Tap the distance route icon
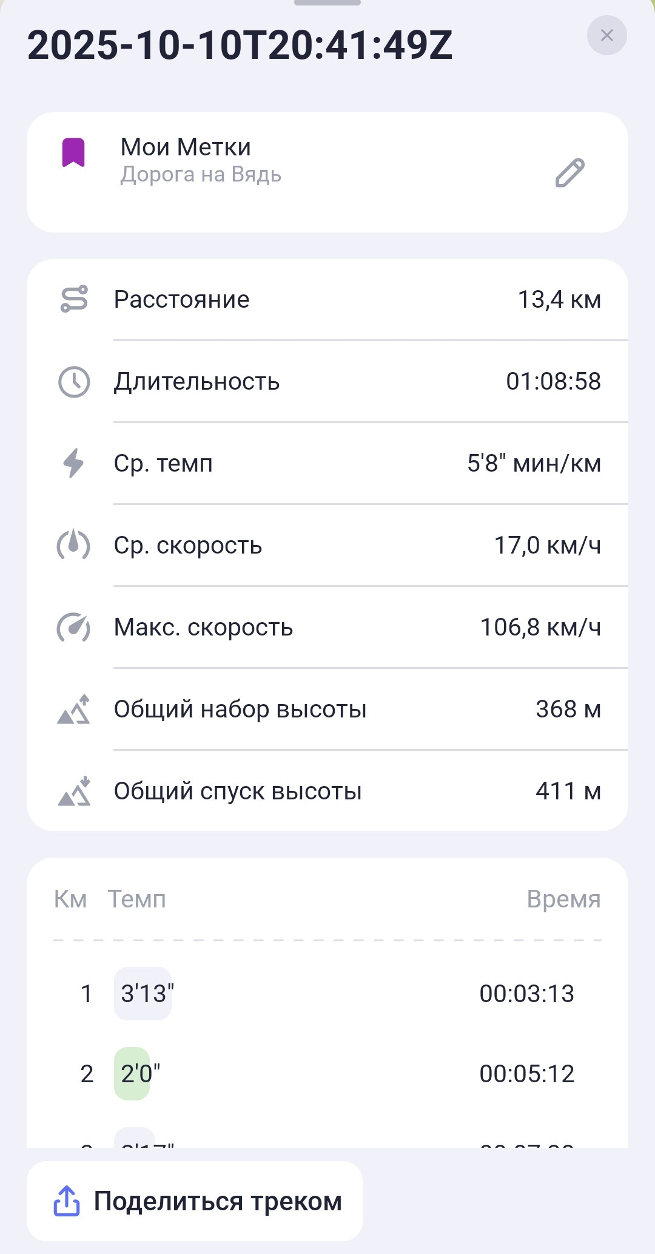 click(x=74, y=299)
